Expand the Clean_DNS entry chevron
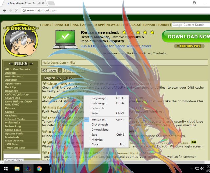This screenshot has width=210, height=173. [x=44, y=83]
